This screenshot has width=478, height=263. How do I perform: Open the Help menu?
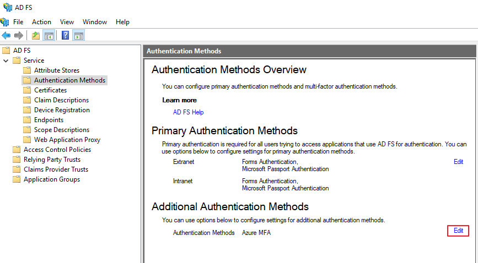point(122,22)
